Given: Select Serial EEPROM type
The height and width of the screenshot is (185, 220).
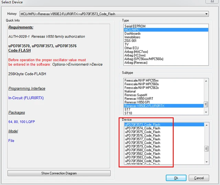Looking at the screenshot, I should tap(166, 26).
